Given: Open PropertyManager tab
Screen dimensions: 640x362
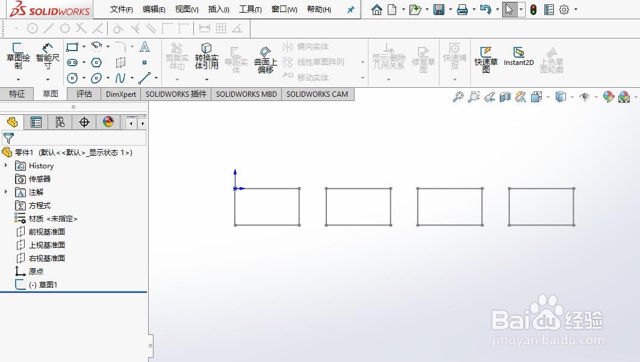Looking at the screenshot, I should pyautogui.click(x=36, y=122).
